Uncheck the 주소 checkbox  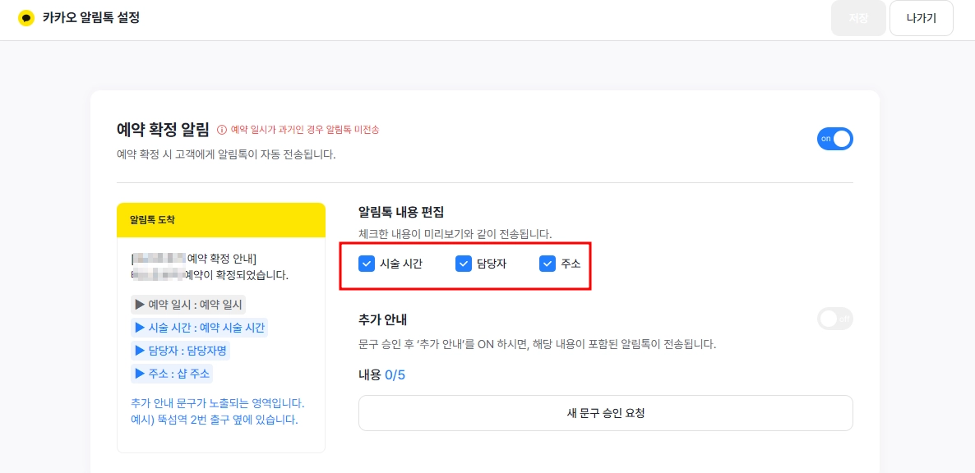tap(548, 264)
